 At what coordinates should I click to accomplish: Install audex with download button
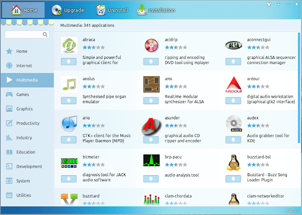coord(233,139)
